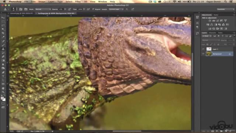Select the Pen tool
This screenshot has width=236, height=133.
pos(3,72)
